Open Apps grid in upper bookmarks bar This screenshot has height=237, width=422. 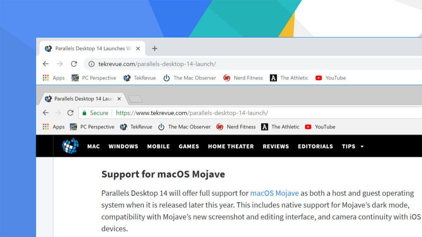click(x=54, y=78)
